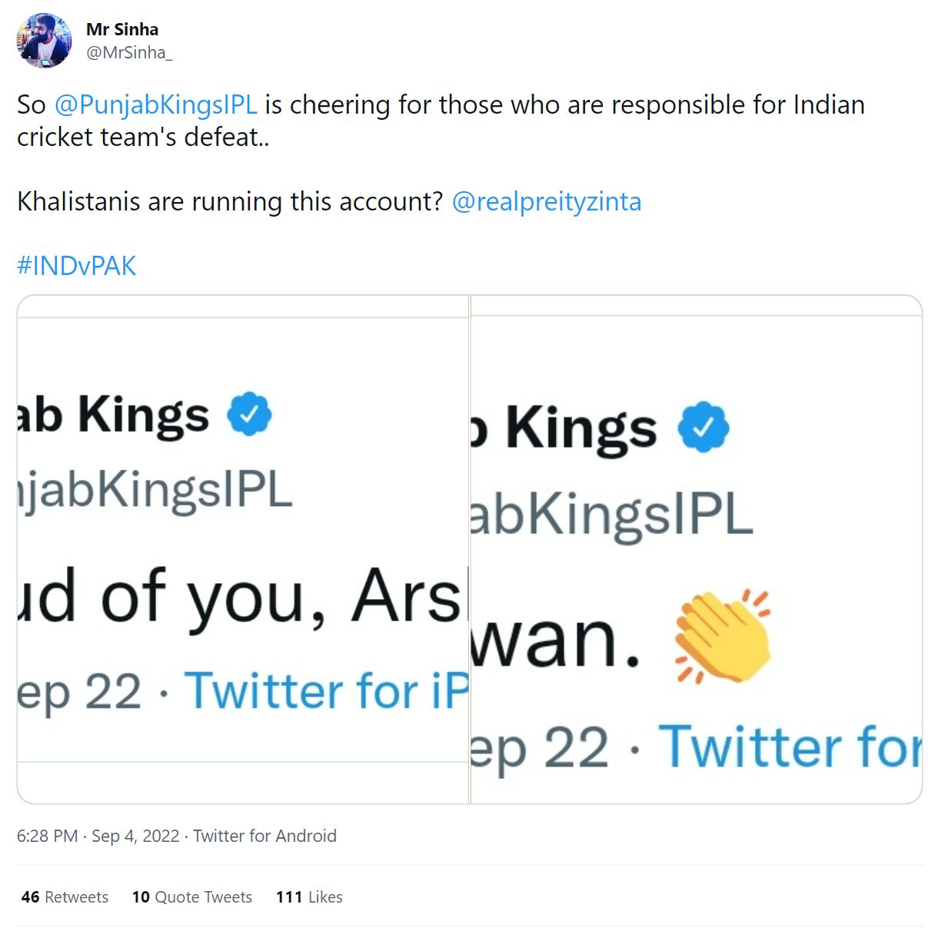View the 10 Quote Tweets list

click(x=192, y=897)
